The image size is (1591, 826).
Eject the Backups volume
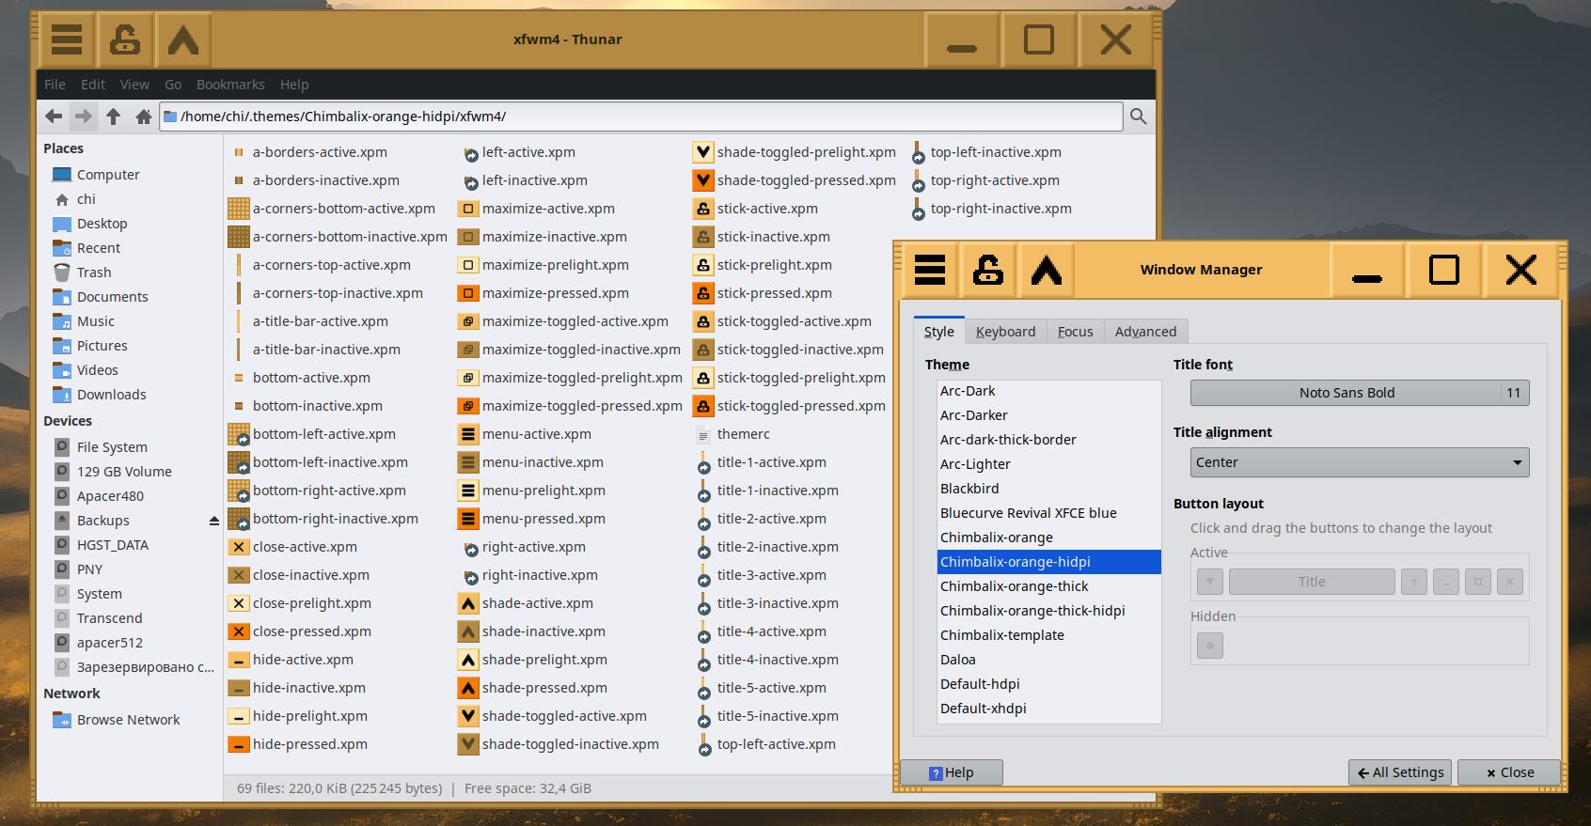(213, 521)
